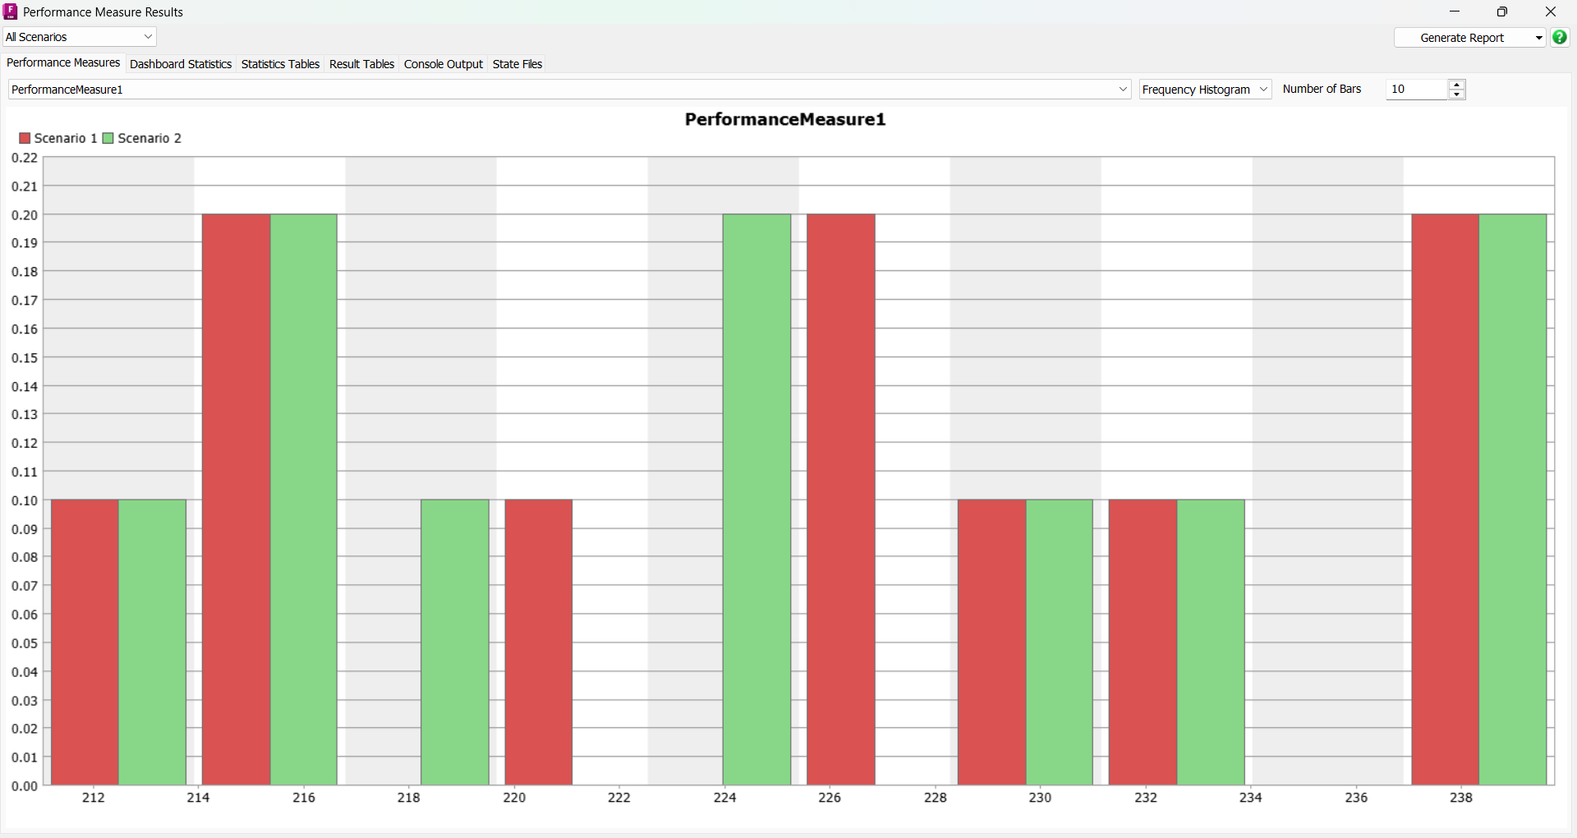Go to the Console Output tab
The height and width of the screenshot is (838, 1577).
tap(444, 64)
